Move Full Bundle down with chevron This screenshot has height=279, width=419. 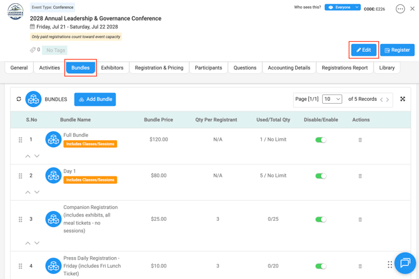click(x=37, y=156)
